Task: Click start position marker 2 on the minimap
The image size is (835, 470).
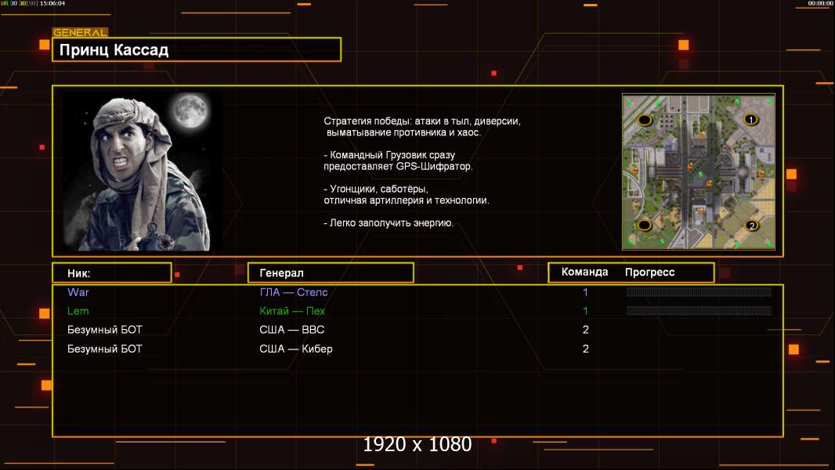Action: click(x=751, y=226)
